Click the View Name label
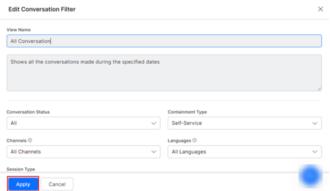330x191 pixels. 19,30
